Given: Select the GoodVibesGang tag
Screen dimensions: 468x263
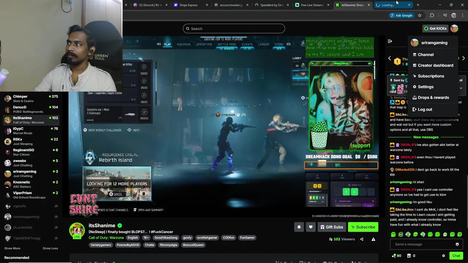Looking at the screenshot, I should click(166, 237).
